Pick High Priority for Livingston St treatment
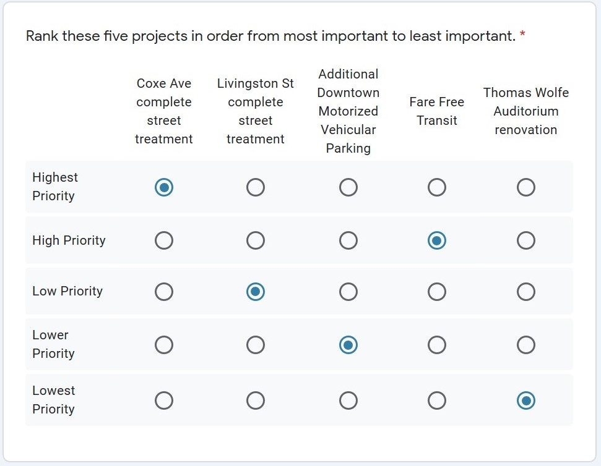The image size is (601, 466). 256,240
